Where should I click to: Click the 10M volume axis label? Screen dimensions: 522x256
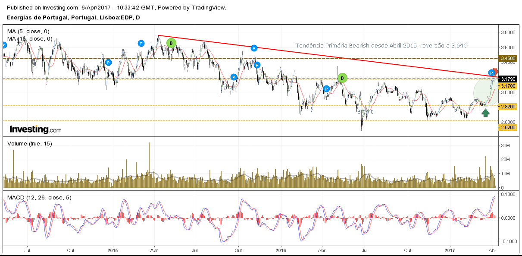[506, 174]
